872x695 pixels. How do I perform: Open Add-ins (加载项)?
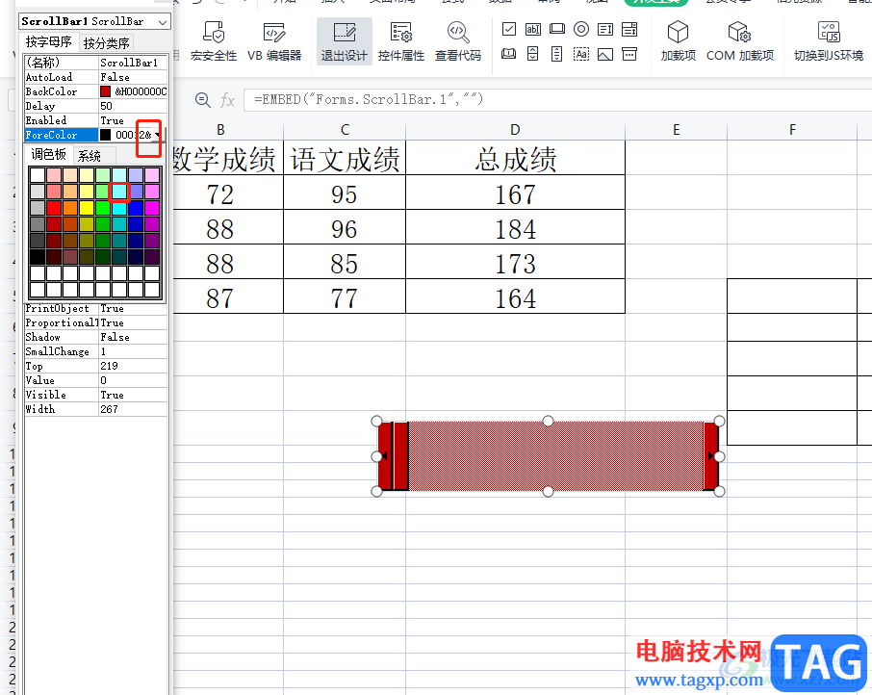tap(678, 41)
